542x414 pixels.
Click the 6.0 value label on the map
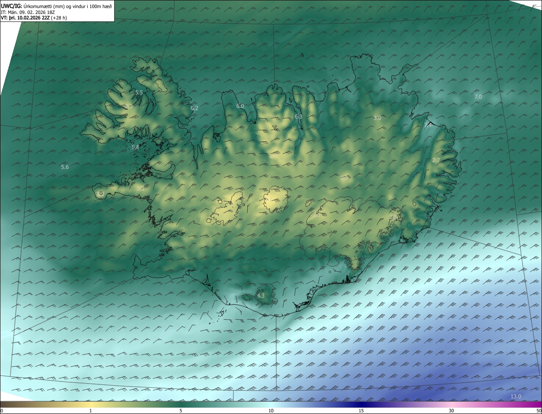[240, 106]
